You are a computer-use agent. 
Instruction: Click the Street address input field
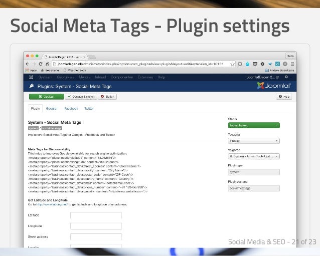tap(96, 237)
